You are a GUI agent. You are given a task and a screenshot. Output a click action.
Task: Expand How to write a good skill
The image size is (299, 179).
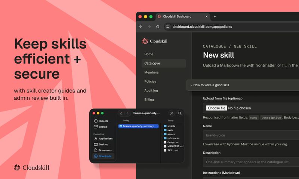pyautogui.click(x=243, y=85)
